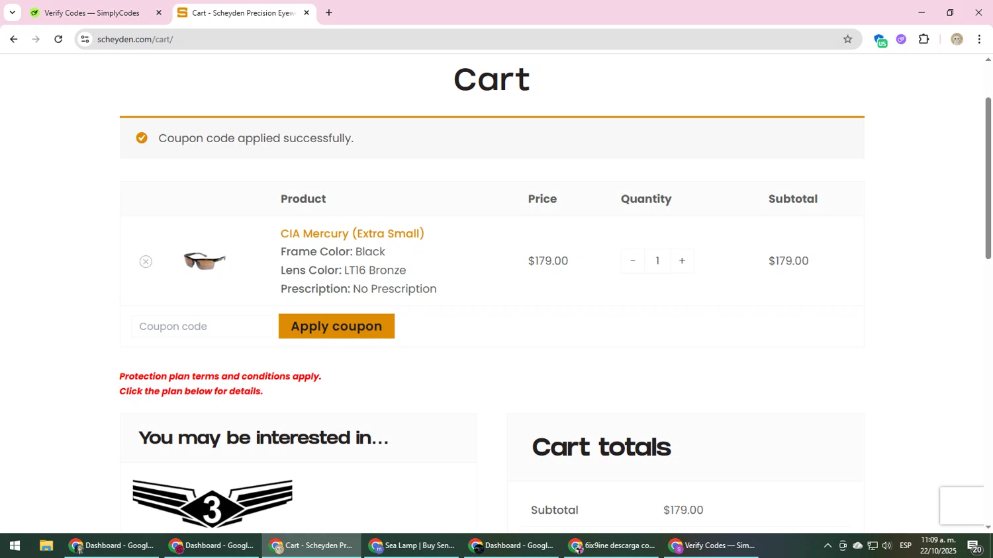Open the taskbar clock and date
This screenshot has height=558, width=993.
click(x=938, y=545)
